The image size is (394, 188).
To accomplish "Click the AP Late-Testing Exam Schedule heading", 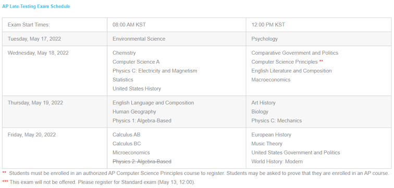I will (36, 7).
